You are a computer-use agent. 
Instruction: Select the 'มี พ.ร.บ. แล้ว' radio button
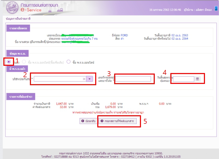tap(9, 62)
